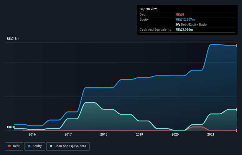Screen dimensions: 242x155
Task: Toggle the Equity legend button
Action: pyautogui.click(x=35, y=146)
